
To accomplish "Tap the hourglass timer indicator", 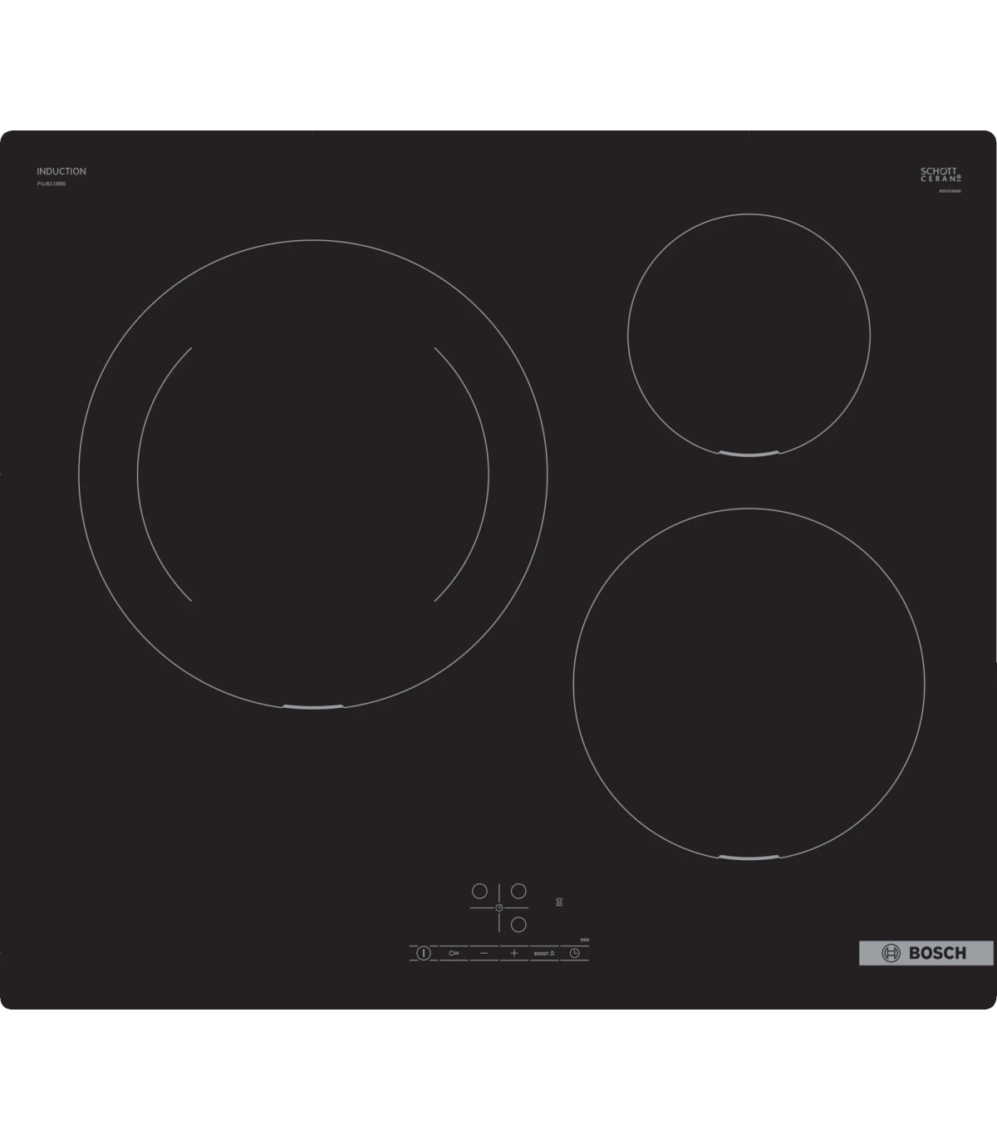I will (559, 902).
